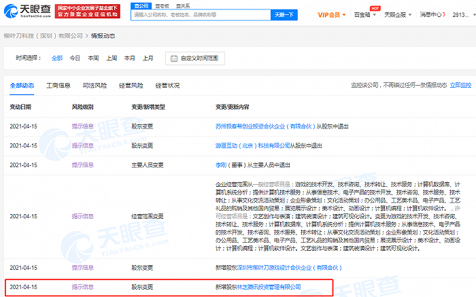
Task: Open the 消息中心 message center
Action: click(435, 13)
